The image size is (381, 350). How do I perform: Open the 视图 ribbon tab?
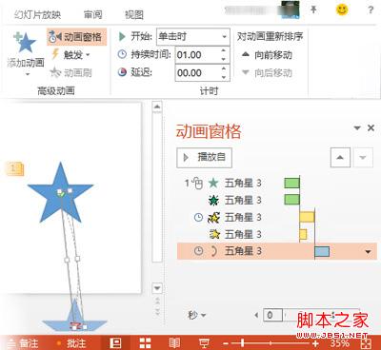(x=133, y=14)
